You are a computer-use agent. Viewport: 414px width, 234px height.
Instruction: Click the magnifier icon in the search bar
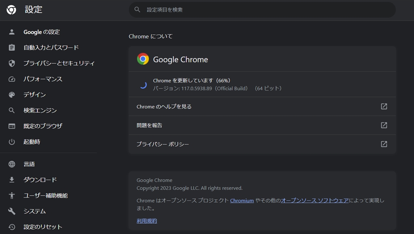137,10
